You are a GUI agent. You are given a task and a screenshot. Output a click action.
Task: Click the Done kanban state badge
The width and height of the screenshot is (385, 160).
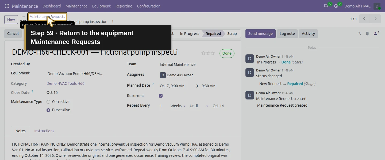coord(227,53)
